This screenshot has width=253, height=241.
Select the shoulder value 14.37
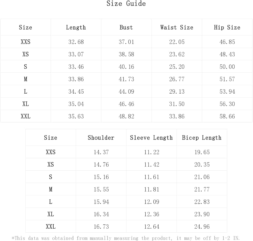pos(101,152)
